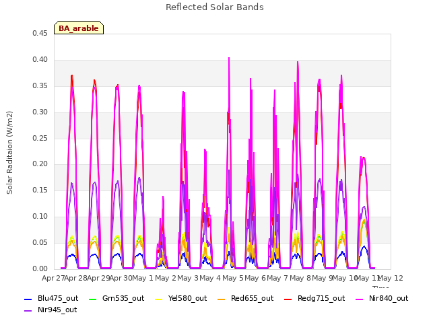Viewport: 431px width, 323px height.
Task: Click the 0.25 y-axis tick label
Action: (40, 138)
